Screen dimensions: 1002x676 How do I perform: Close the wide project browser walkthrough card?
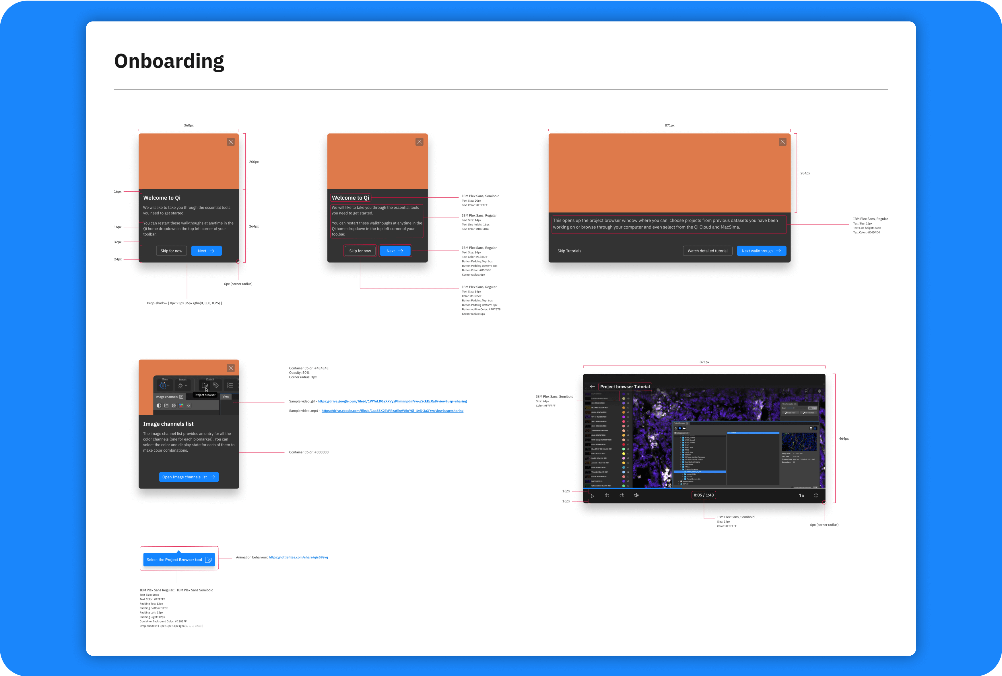tap(782, 142)
